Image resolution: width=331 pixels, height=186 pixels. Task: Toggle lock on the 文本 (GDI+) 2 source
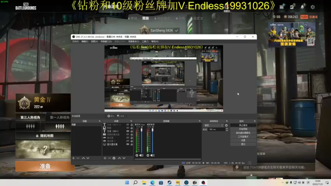[132, 125]
